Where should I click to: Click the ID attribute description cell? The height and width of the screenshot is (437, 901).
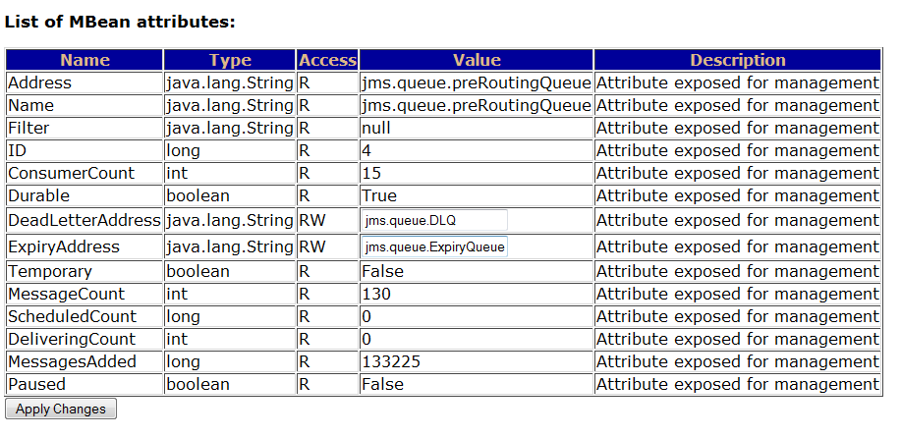[x=737, y=150]
